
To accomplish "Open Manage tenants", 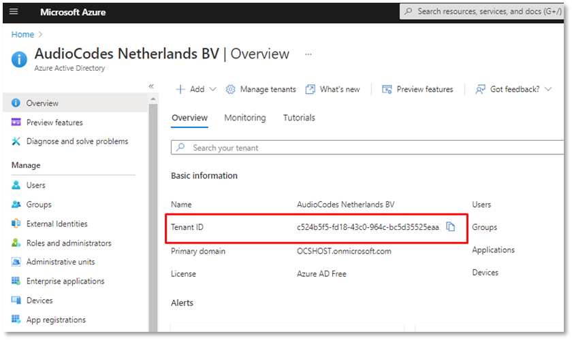I will click(x=268, y=89).
